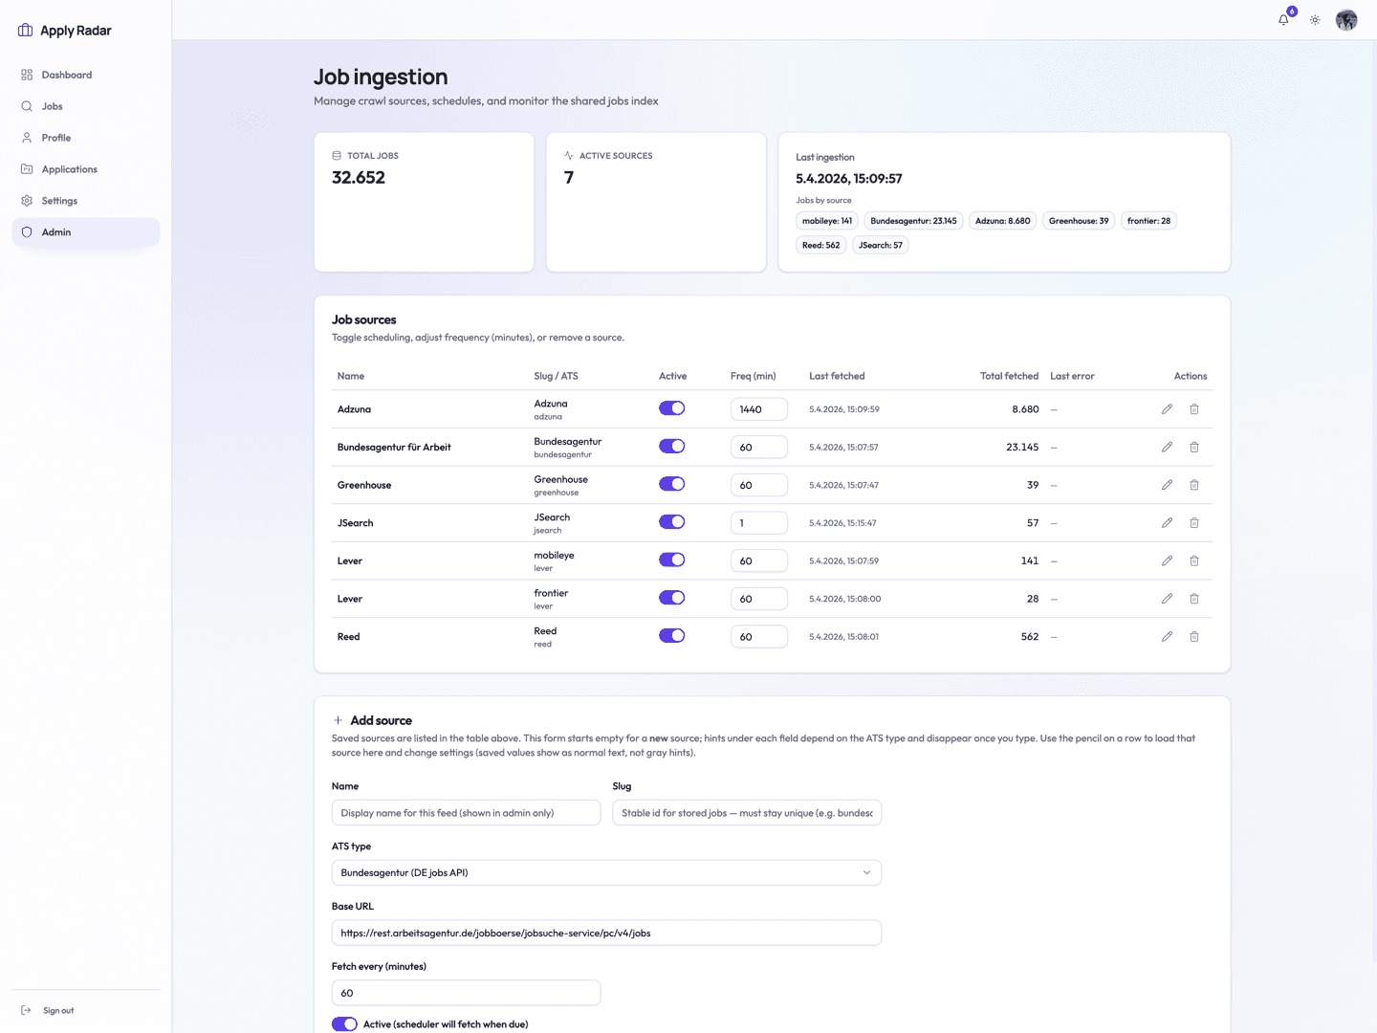Open the Dashboard link
Screen dimensions: 1377x1033
(x=67, y=74)
